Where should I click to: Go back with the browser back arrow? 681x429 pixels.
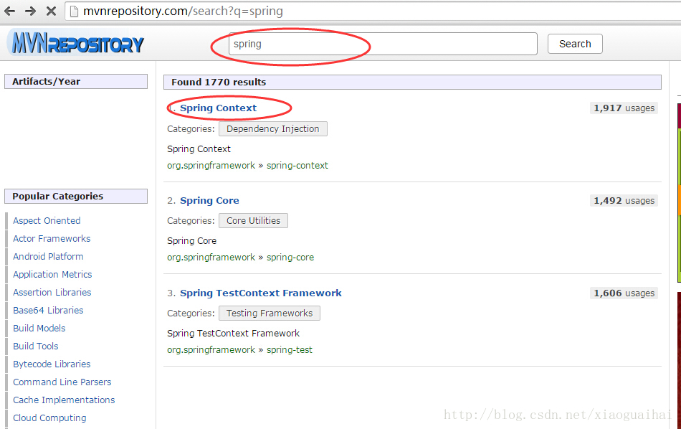click(9, 11)
